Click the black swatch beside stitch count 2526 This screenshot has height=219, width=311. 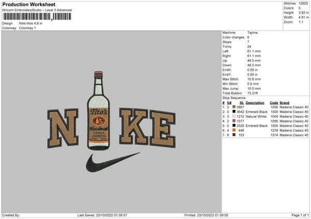(234, 126)
